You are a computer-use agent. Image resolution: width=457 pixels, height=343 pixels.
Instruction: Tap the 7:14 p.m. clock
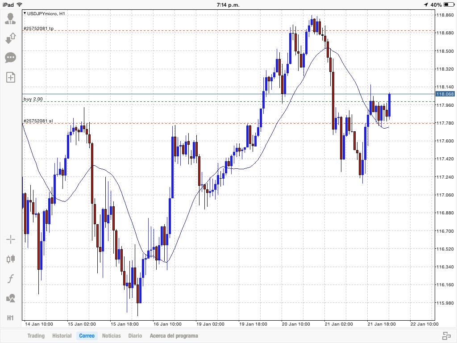point(228,4)
